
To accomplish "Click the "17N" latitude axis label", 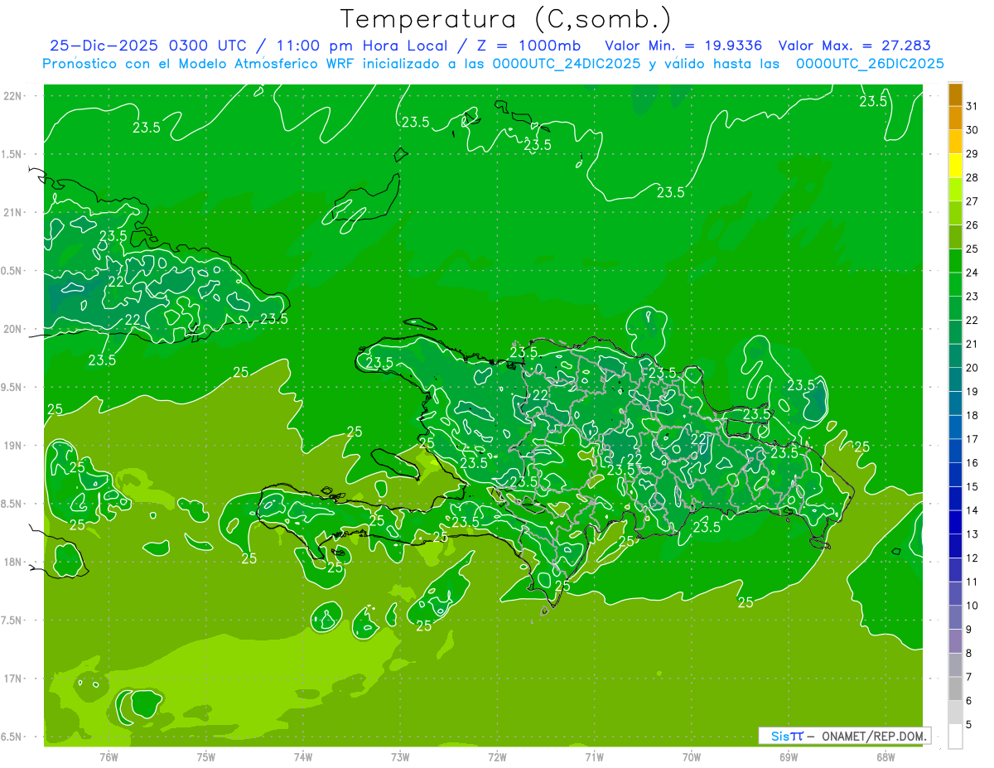I will tap(13, 679).
